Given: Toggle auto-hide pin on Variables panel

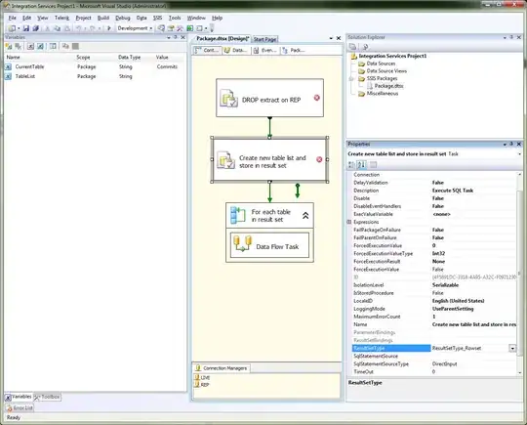Looking at the screenshot, I should [x=176, y=37].
